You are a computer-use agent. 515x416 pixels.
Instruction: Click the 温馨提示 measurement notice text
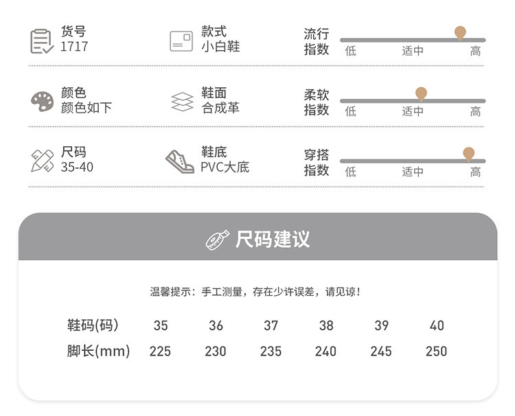point(255,292)
